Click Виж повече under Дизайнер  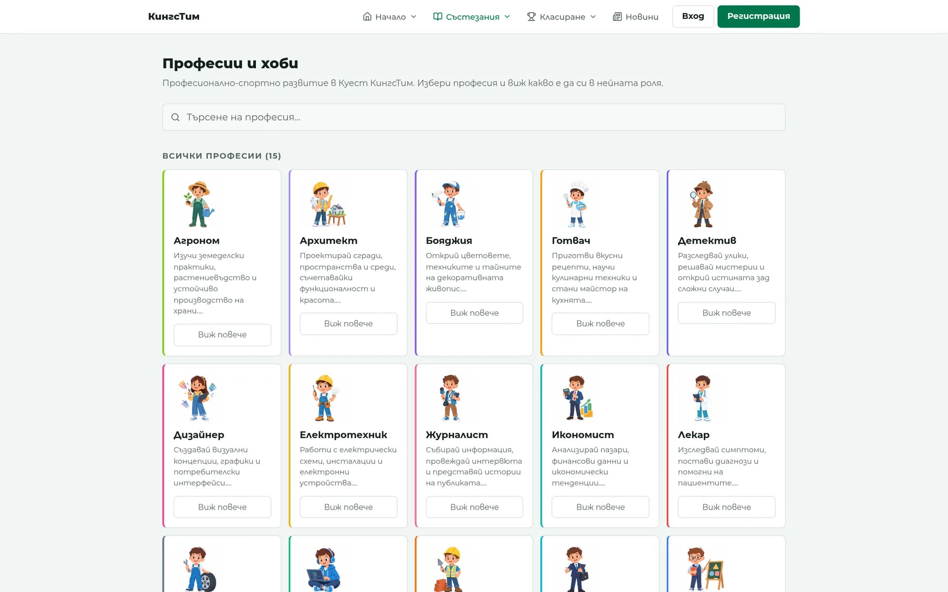pos(222,507)
